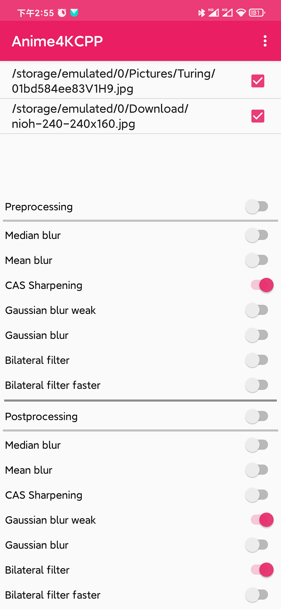Image resolution: width=281 pixels, height=609 pixels.
Task: Select the Turing 01bd584ee83V1H9.jpg file path
Action: point(113,81)
